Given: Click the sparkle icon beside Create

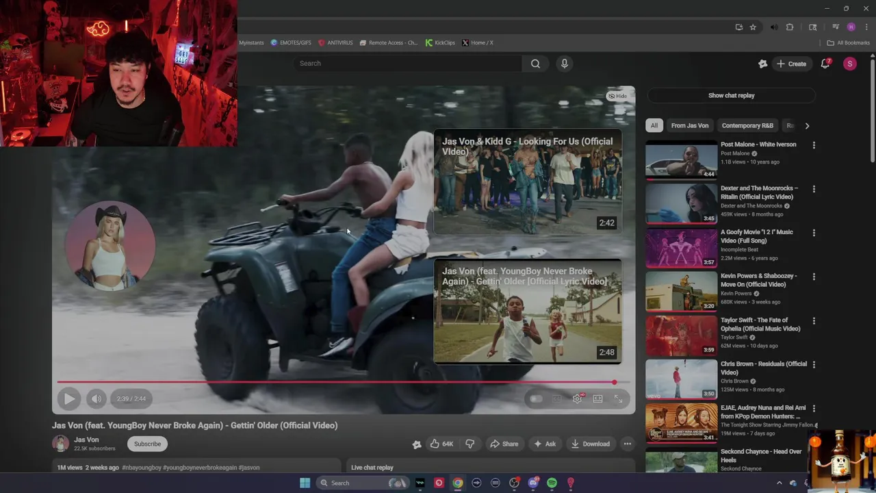Looking at the screenshot, I should coord(762,64).
